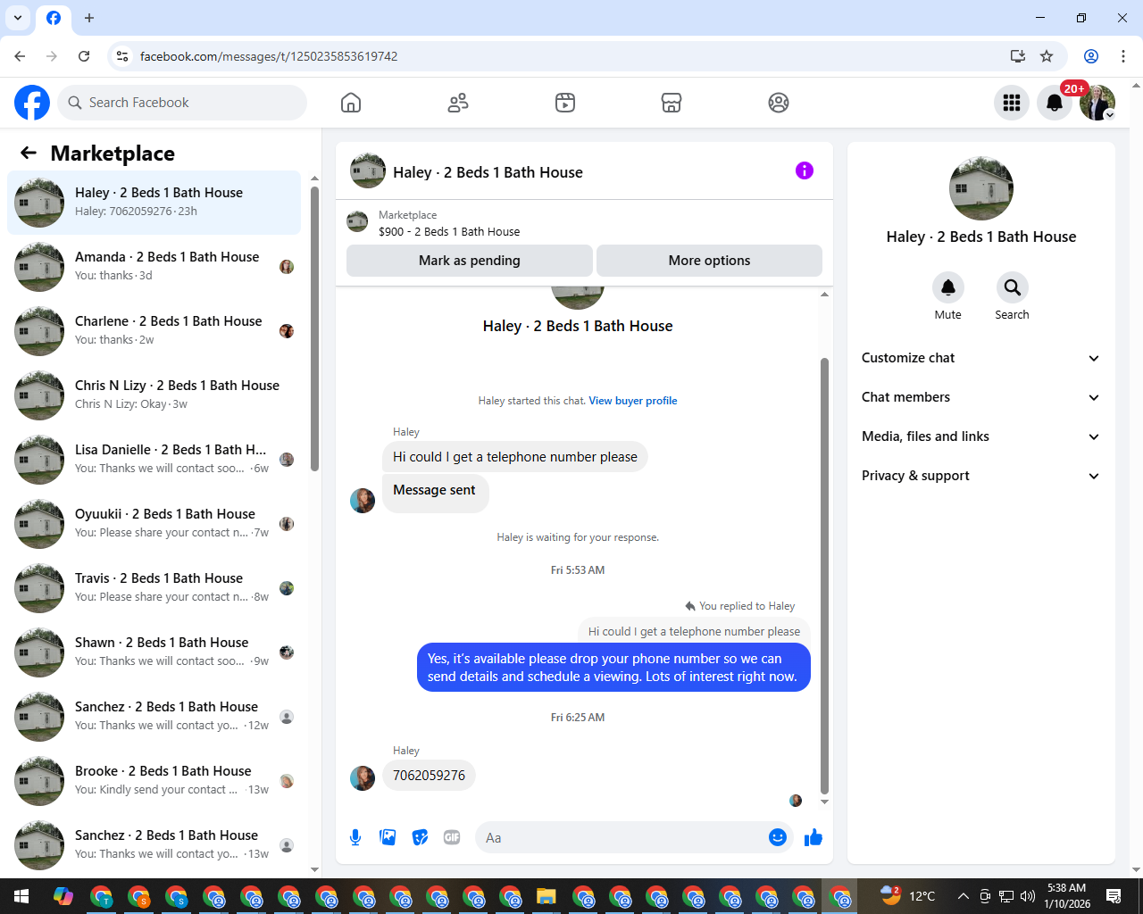Image resolution: width=1143 pixels, height=914 pixels.
Task: Open the nine-dot Menu grid icon
Action: (1012, 103)
